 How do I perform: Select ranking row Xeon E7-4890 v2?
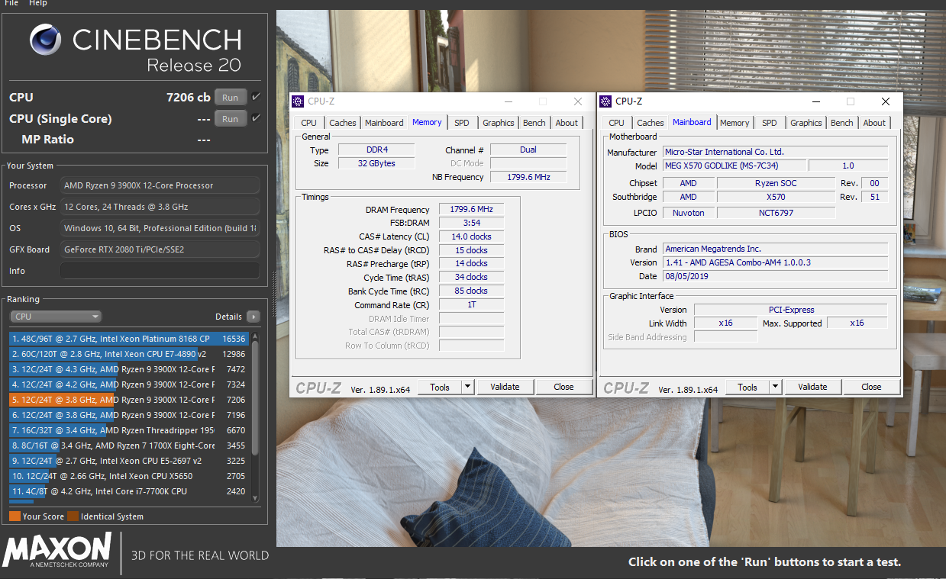129,354
